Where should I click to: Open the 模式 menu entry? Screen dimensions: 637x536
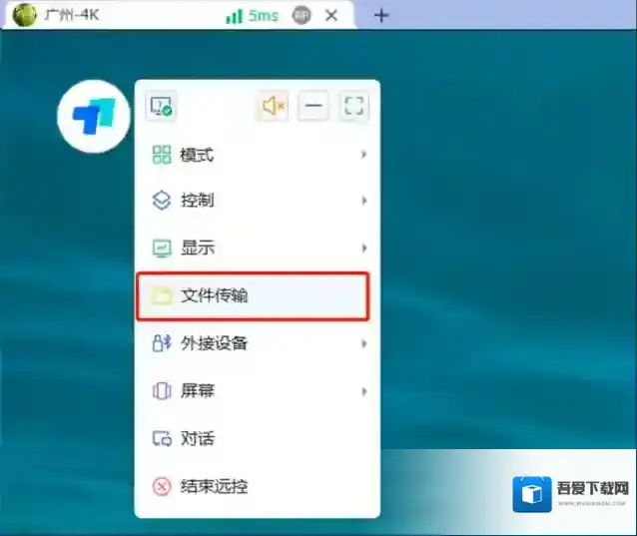pyautogui.click(x=258, y=155)
